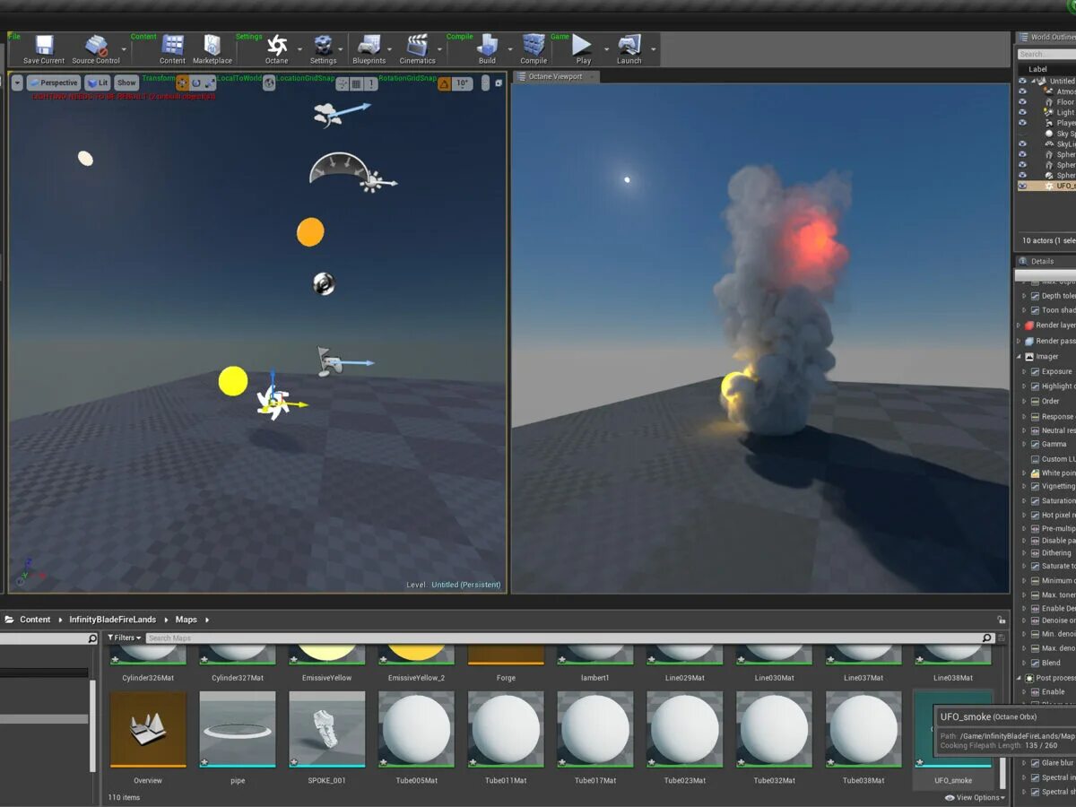Expand the Gamma property row
Viewport: 1076px width, 807px height.
click(1025, 444)
